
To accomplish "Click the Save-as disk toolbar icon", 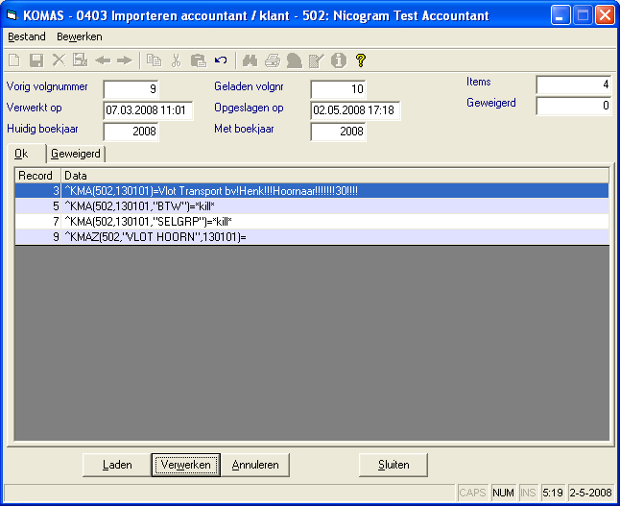I will point(81,60).
